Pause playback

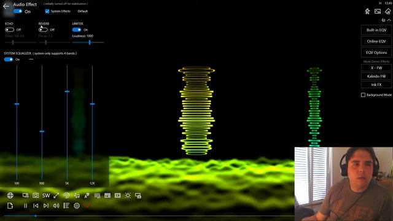[25, 206]
